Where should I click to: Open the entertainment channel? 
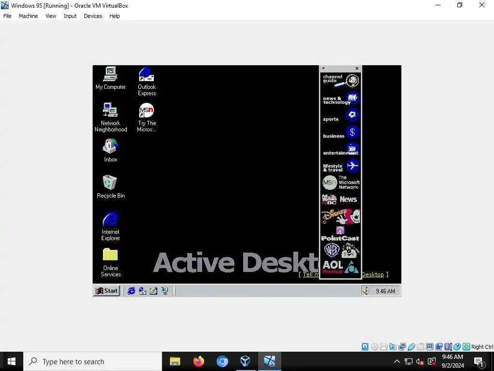click(x=341, y=150)
